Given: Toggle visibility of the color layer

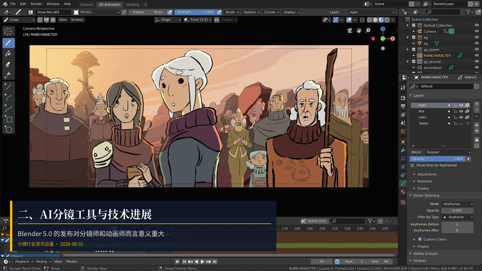Looking at the screenshot, I should [461, 117].
